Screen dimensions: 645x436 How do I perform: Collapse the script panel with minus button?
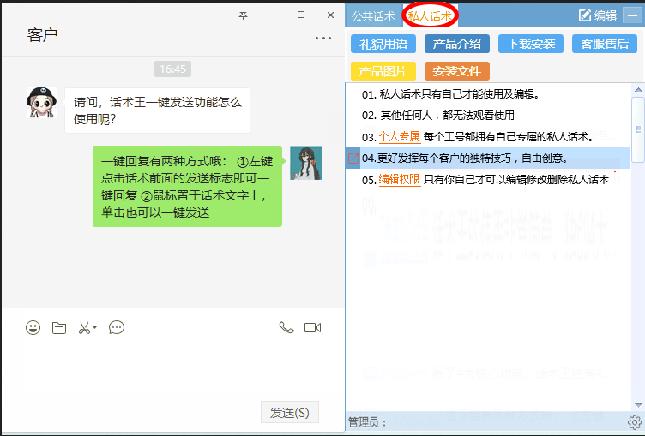pos(629,15)
